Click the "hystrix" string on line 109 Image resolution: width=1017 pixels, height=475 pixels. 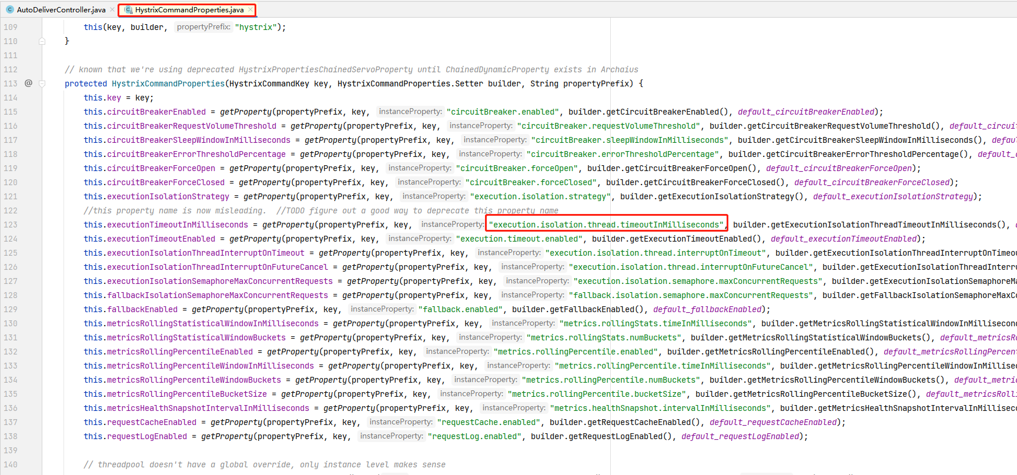click(x=256, y=27)
